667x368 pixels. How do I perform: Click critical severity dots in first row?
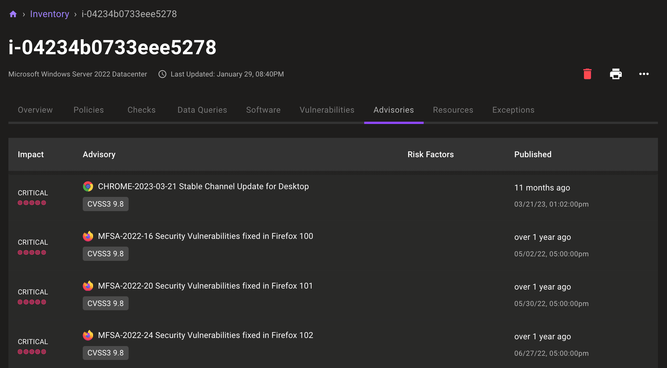(32, 203)
